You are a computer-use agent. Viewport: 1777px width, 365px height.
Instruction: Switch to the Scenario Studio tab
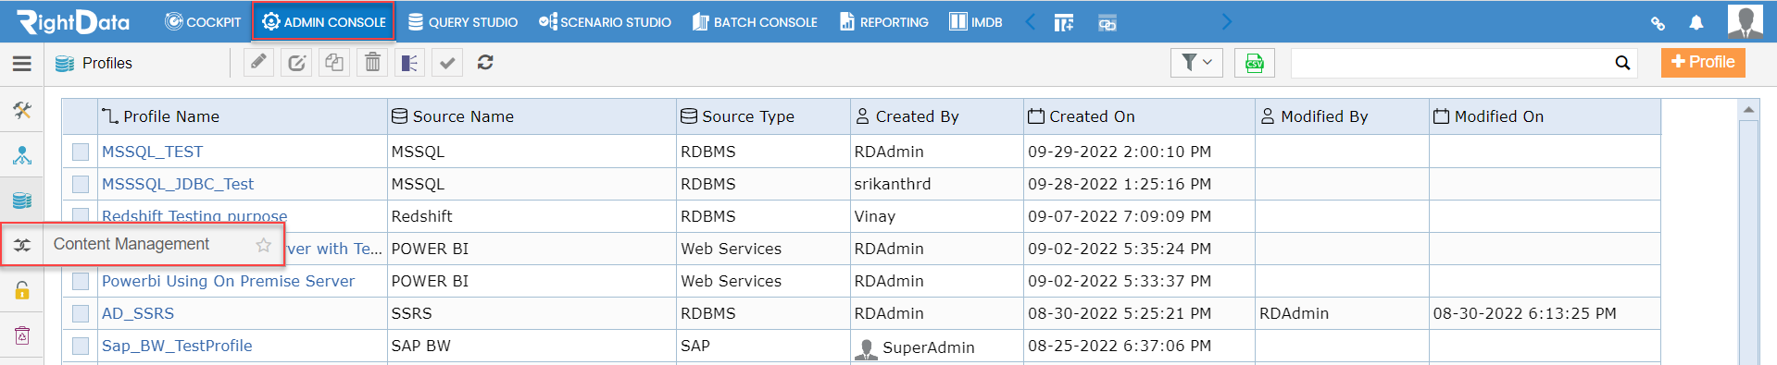point(605,22)
